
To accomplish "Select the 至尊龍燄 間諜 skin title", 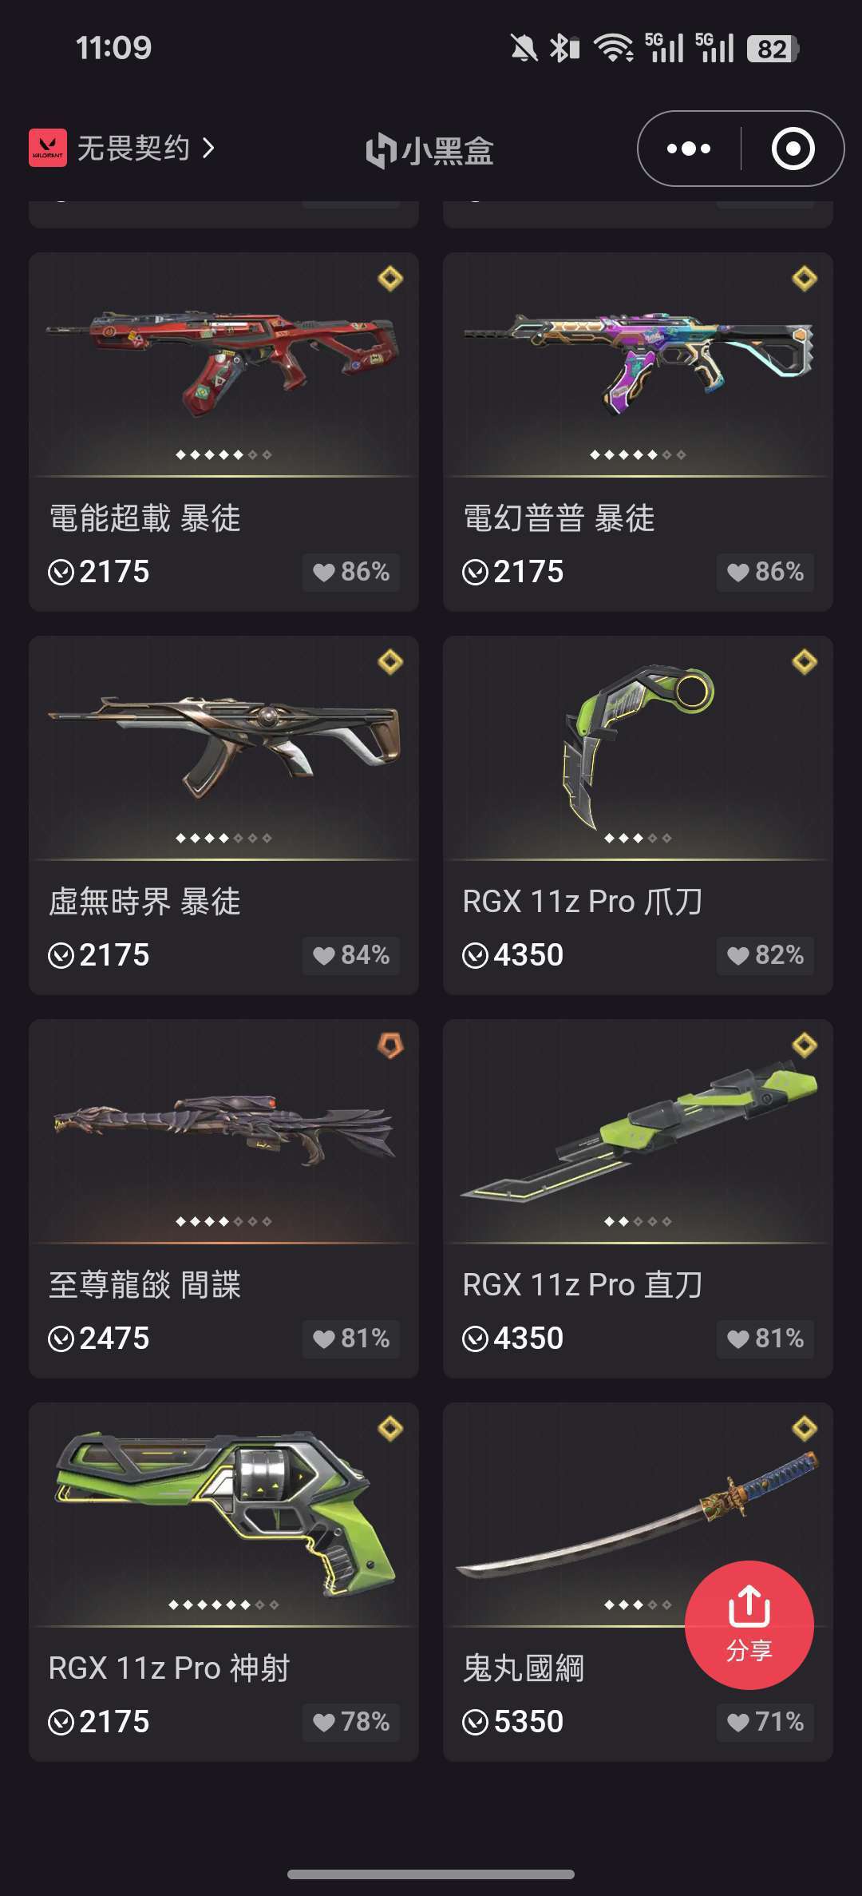I will coord(144,1285).
